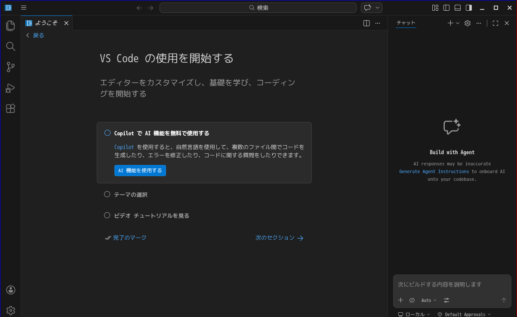Select the ビデオ チュートリアル step radio
The image size is (517, 317).
[x=107, y=215]
